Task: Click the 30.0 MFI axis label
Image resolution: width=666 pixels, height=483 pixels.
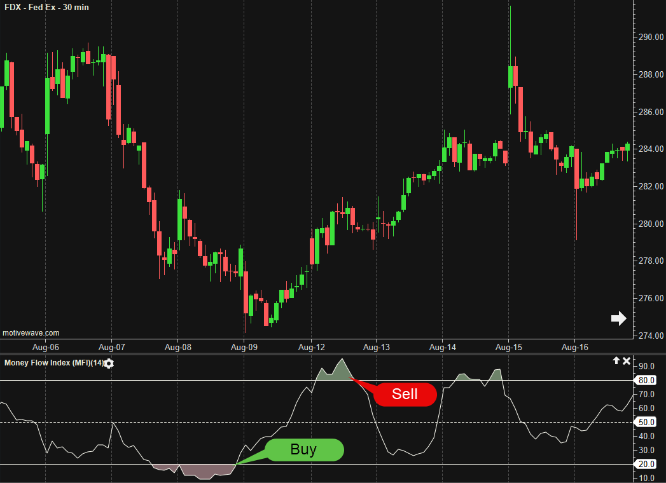Action: click(646, 451)
